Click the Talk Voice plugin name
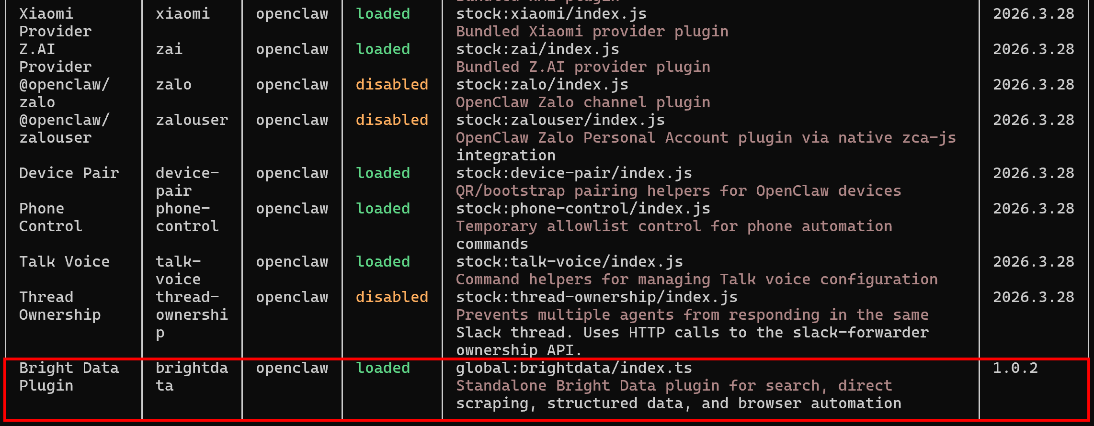The width and height of the screenshot is (1094, 426). click(64, 262)
